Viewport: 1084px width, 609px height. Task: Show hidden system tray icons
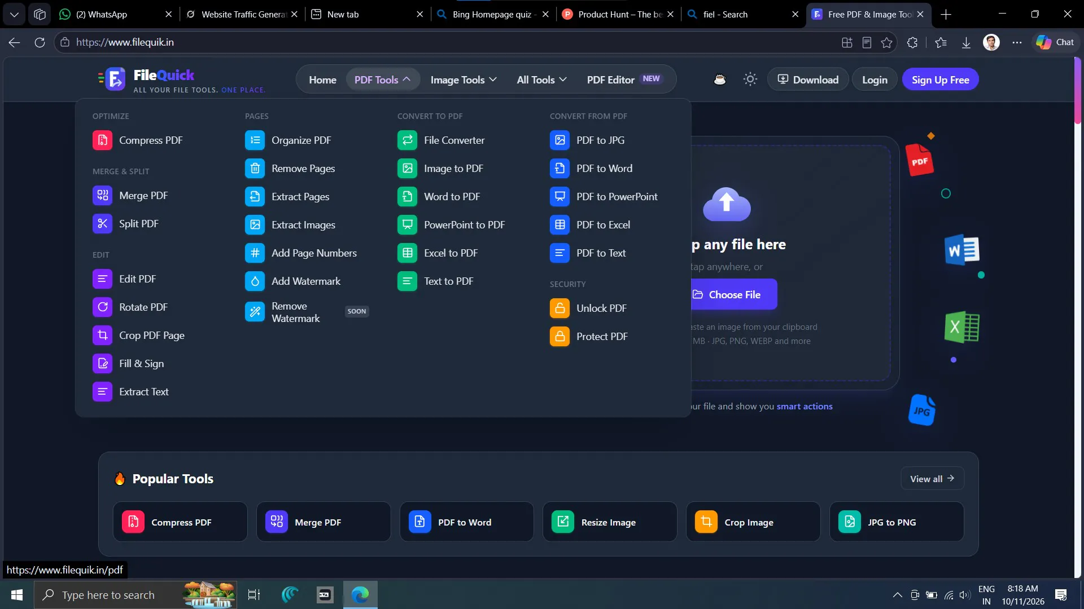tap(897, 595)
